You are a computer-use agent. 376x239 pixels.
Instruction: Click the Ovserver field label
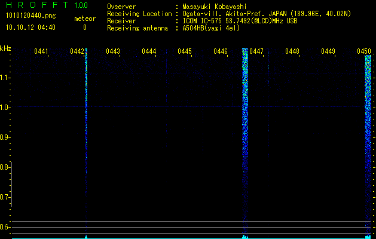click(x=121, y=7)
